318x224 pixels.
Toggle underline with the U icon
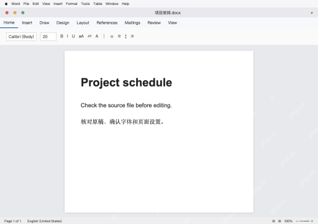(x=73, y=36)
